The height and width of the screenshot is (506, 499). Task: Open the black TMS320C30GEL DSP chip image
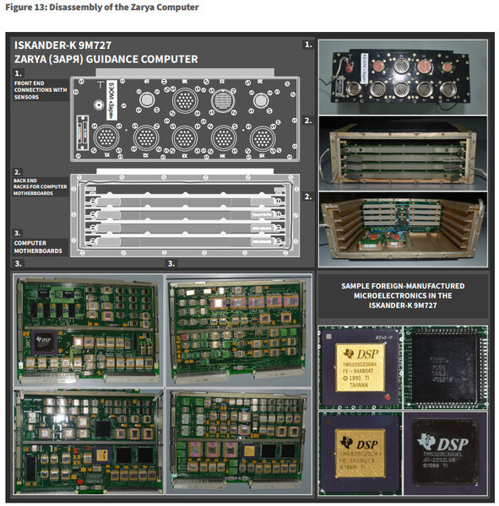[446, 453]
